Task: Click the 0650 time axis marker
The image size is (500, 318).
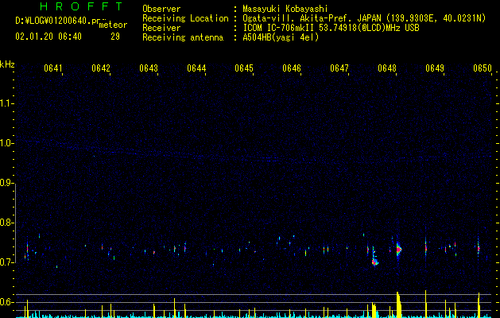Action: tap(483, 68)
